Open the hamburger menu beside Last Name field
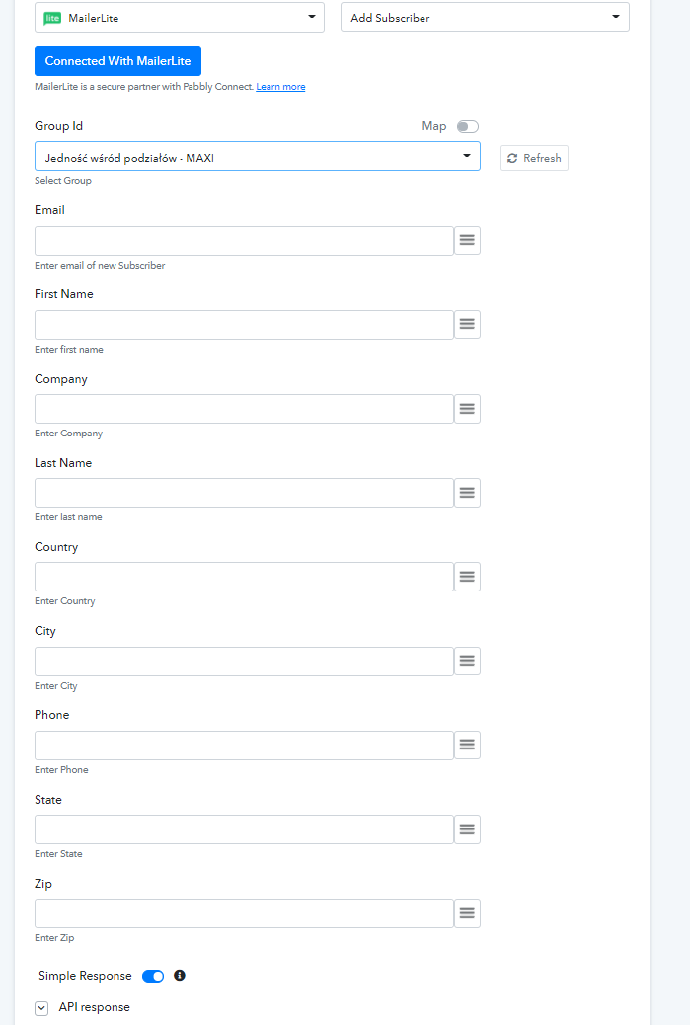Screen dimensions: 690x1025 pos(467,493)
